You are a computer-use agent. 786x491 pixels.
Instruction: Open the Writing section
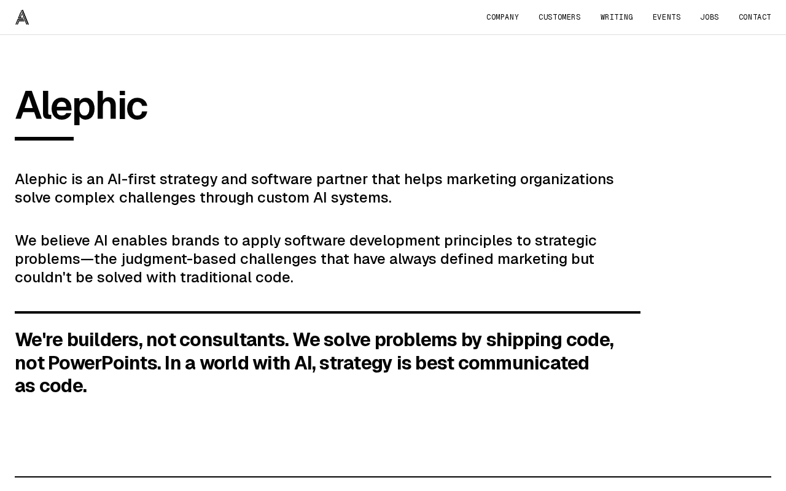tap(617, 17)
